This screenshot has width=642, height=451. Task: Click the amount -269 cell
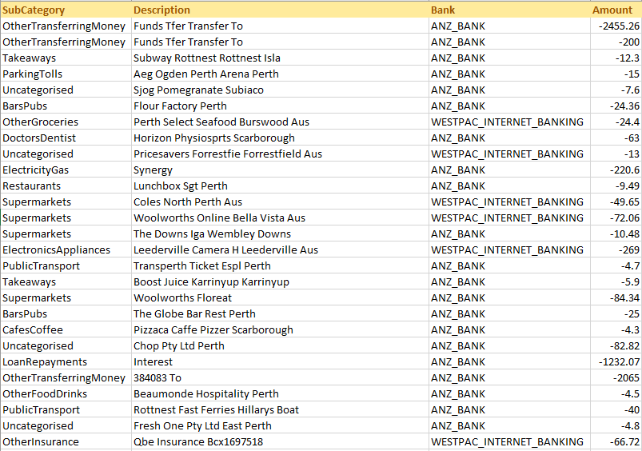click(616, 249)
